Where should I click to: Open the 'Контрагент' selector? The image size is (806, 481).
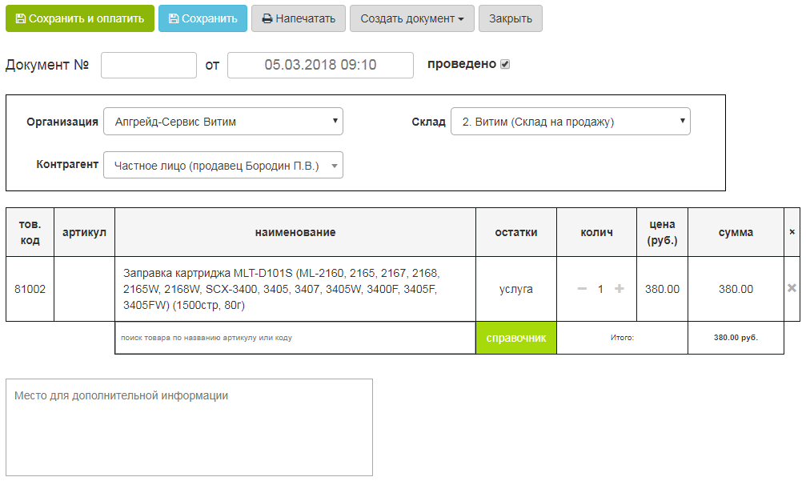pyautogui.click(x=223, y=165)
